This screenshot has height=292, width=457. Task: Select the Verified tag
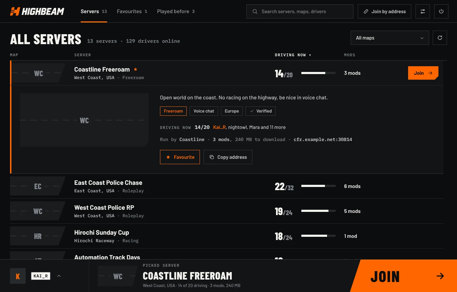point(261,111)
